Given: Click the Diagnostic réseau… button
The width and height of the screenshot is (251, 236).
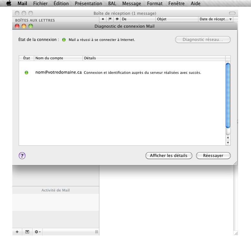Looking at the screenshot, I should 203,40.
